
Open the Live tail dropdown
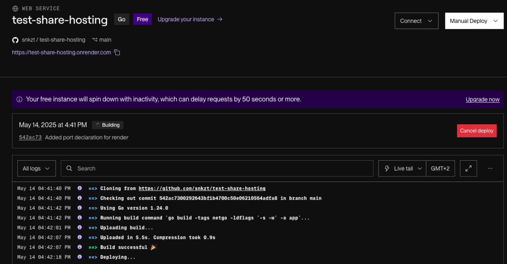(402, 168)
